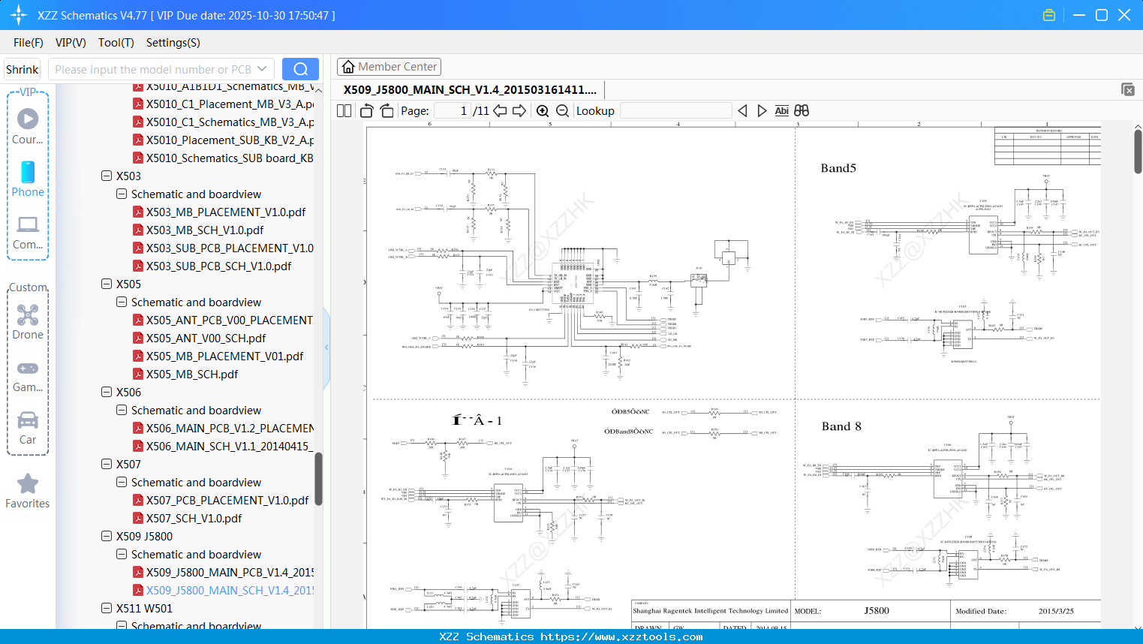Open Drone category
Viewport: 1143px width, 644px height.
pos(28,322)
